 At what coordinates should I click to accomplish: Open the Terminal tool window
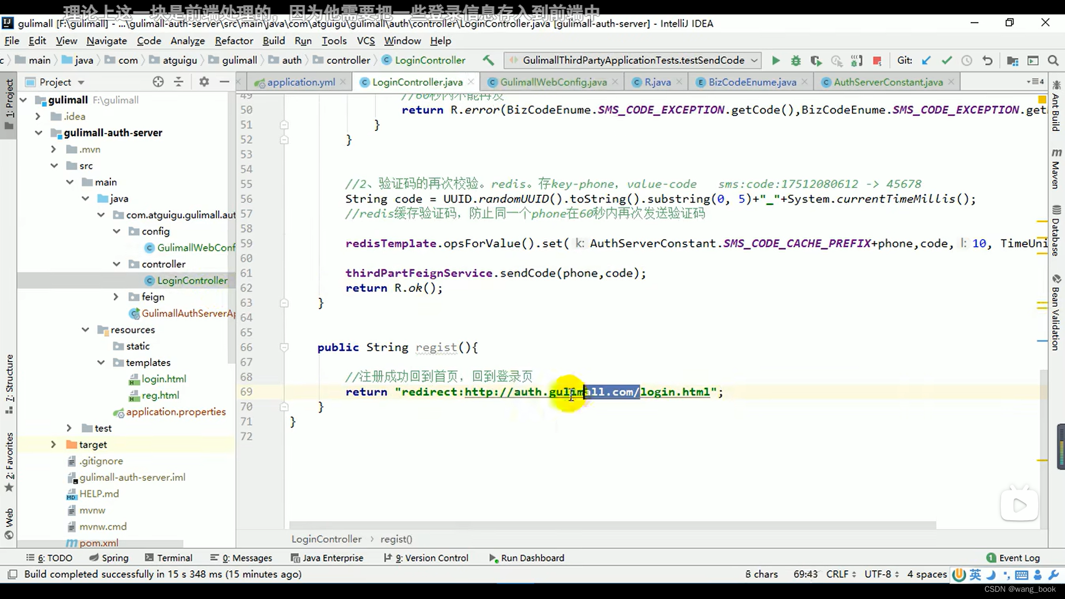(168, 558)
